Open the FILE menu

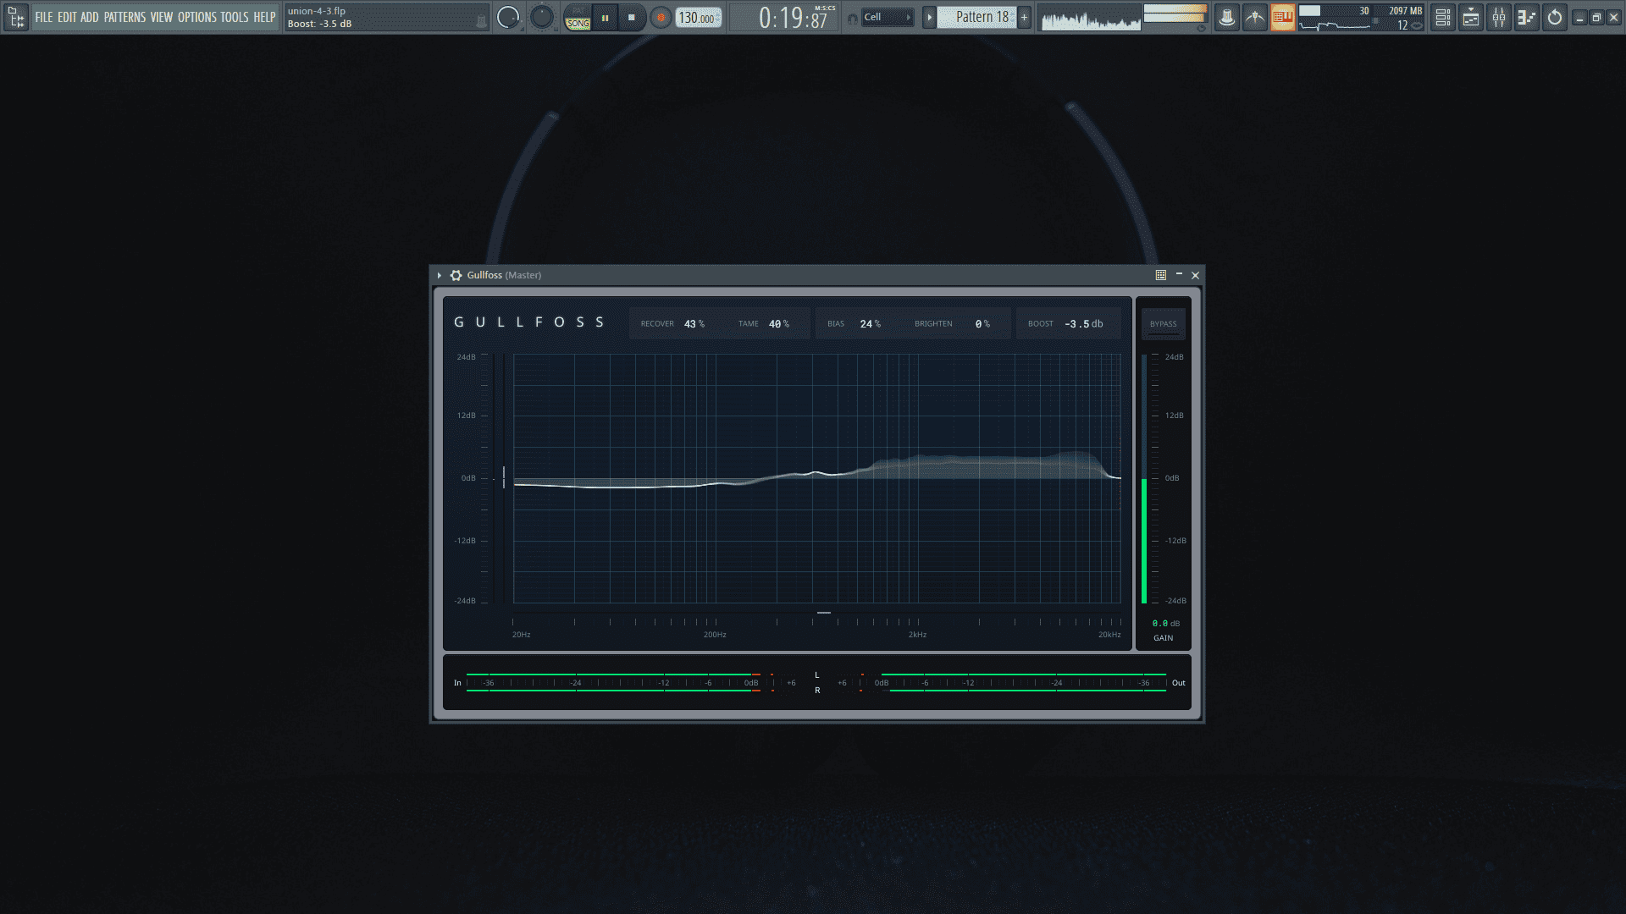coord(44,17)
